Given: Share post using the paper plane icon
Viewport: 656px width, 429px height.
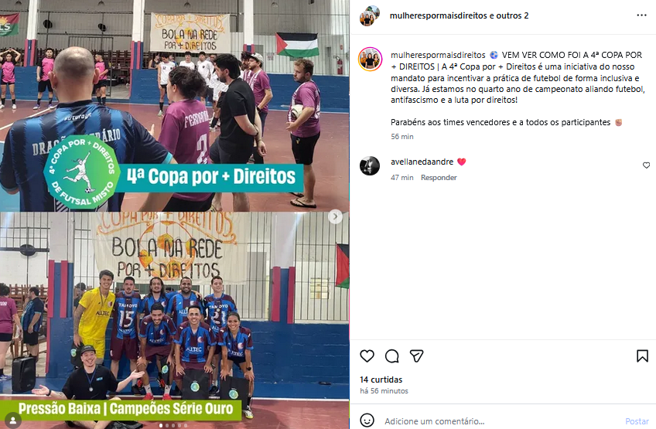Looking at the screenshot, I should click(417, 356).
